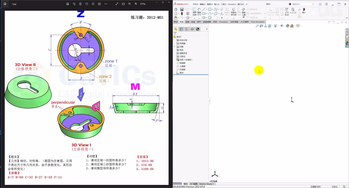The image size is (349, 188).
Task: Open the 编辑 menu in SolidWorks
Action: coord(203,4)
